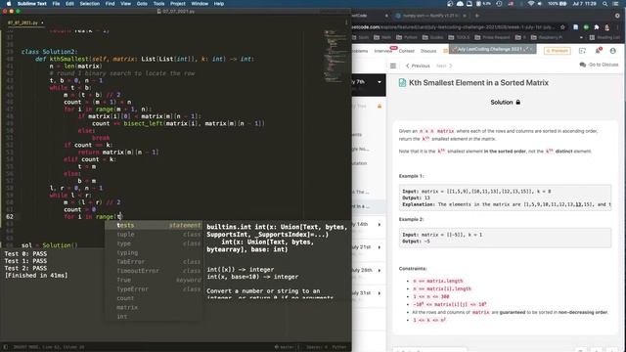Open LeetCode playground icon

[x=582, y=51]
